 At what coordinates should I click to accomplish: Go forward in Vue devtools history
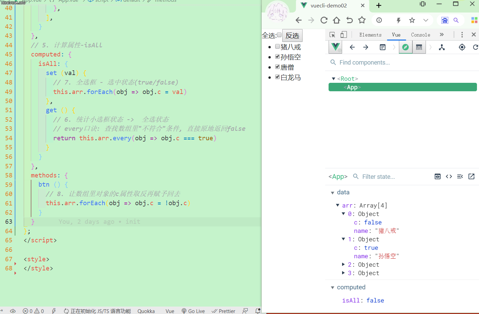[366, 47]
